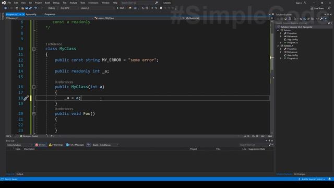
Task: Open the Lesson_2.MyClass type navigation dropdown
Action: pos(138,18)
